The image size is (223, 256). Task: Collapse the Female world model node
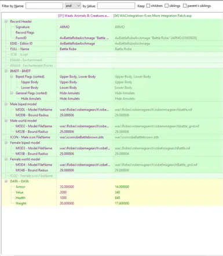(6, 159)
